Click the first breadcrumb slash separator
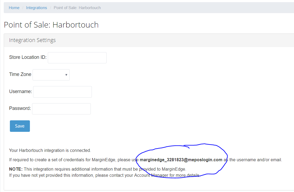This screenshot has height=192, width=294. coord(23,8)
